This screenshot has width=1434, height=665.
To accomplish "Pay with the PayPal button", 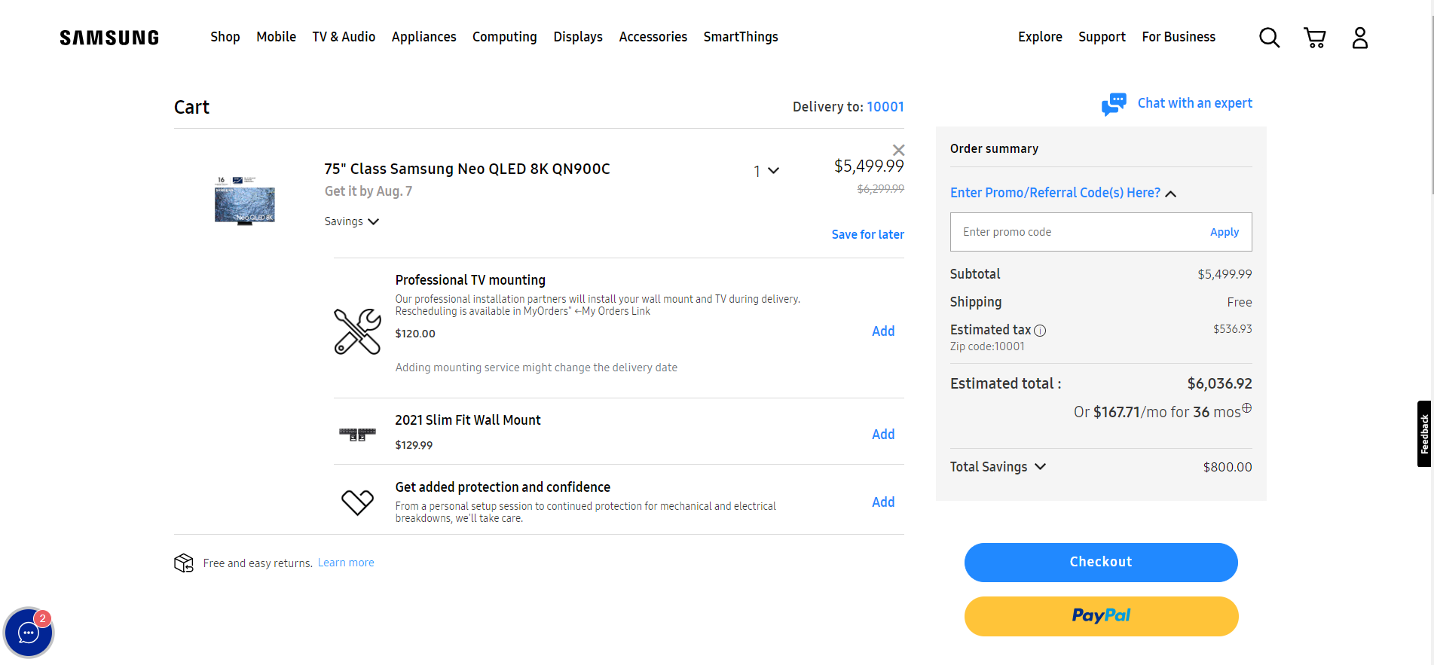I will (1101, 616).
